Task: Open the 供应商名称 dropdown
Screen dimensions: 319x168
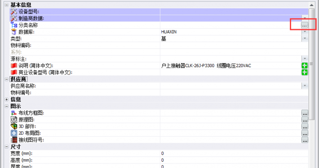Action: [x=305, y=86]
